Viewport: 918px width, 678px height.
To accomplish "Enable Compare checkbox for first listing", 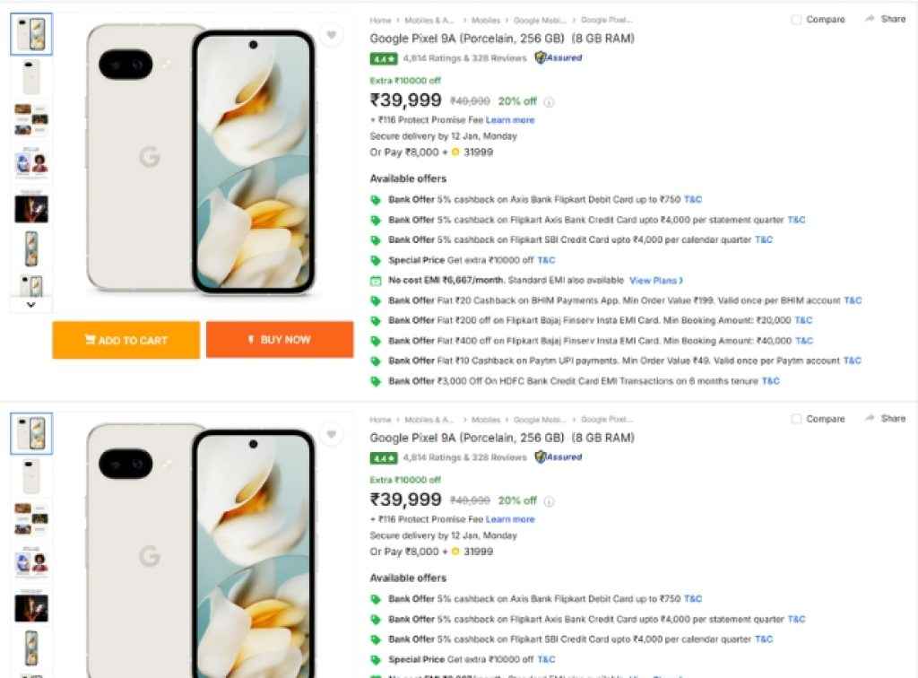I will point(794,19).
